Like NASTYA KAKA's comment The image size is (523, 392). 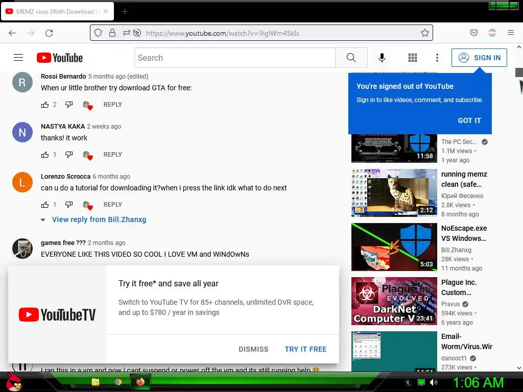[x=45, y=155]
